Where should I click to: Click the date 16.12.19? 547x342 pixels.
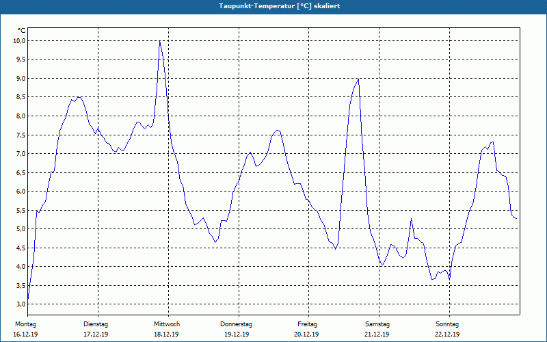pos(25,334)
